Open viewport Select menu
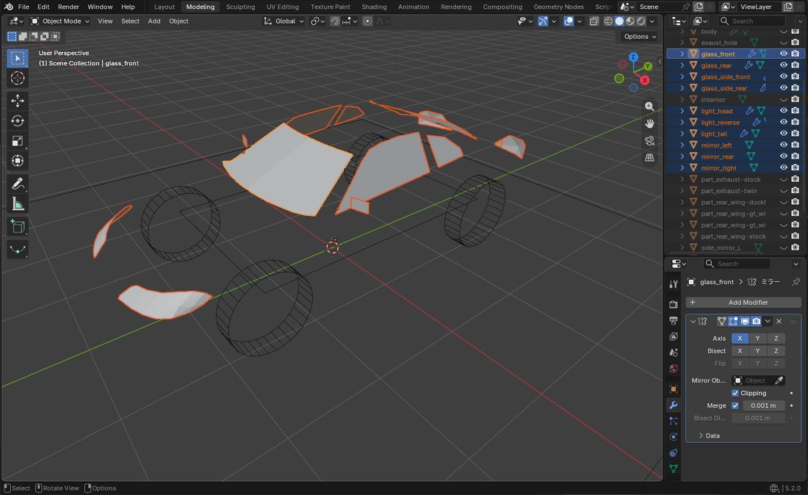This screenshot has height=495, width=808. click(x=130, y=21)
